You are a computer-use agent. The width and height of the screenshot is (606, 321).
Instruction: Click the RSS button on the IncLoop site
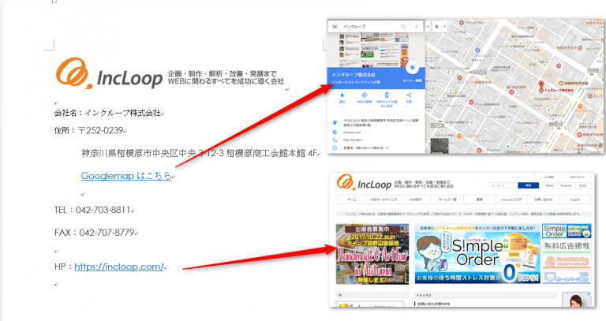583,185
